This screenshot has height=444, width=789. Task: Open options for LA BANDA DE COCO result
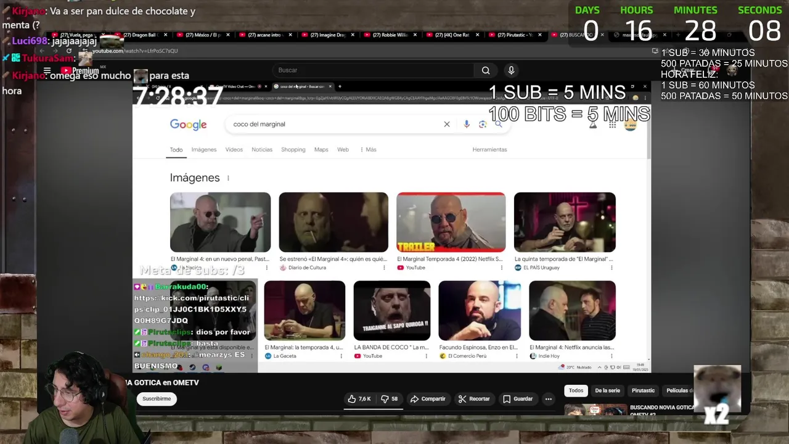[x=426, y=356]
